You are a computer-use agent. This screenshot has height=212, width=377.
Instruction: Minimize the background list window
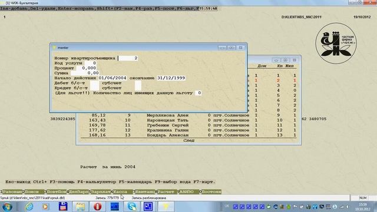pyautogui.click(x=276, y=60)
